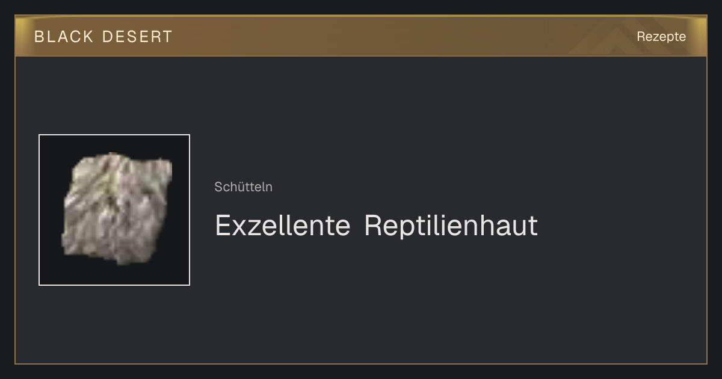Image resolution: width=722 pixels, height=379 pixels.
Task: Click the gold border at the card bottom
Action: click(x=361, y=363)
